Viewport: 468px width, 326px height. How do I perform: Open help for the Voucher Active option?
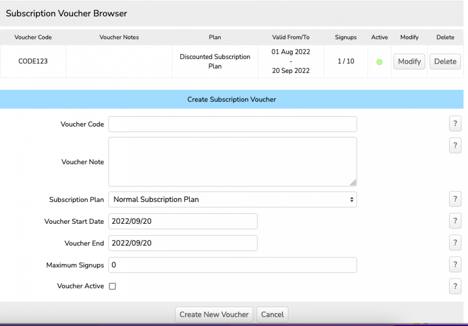[x=455, y=286]
